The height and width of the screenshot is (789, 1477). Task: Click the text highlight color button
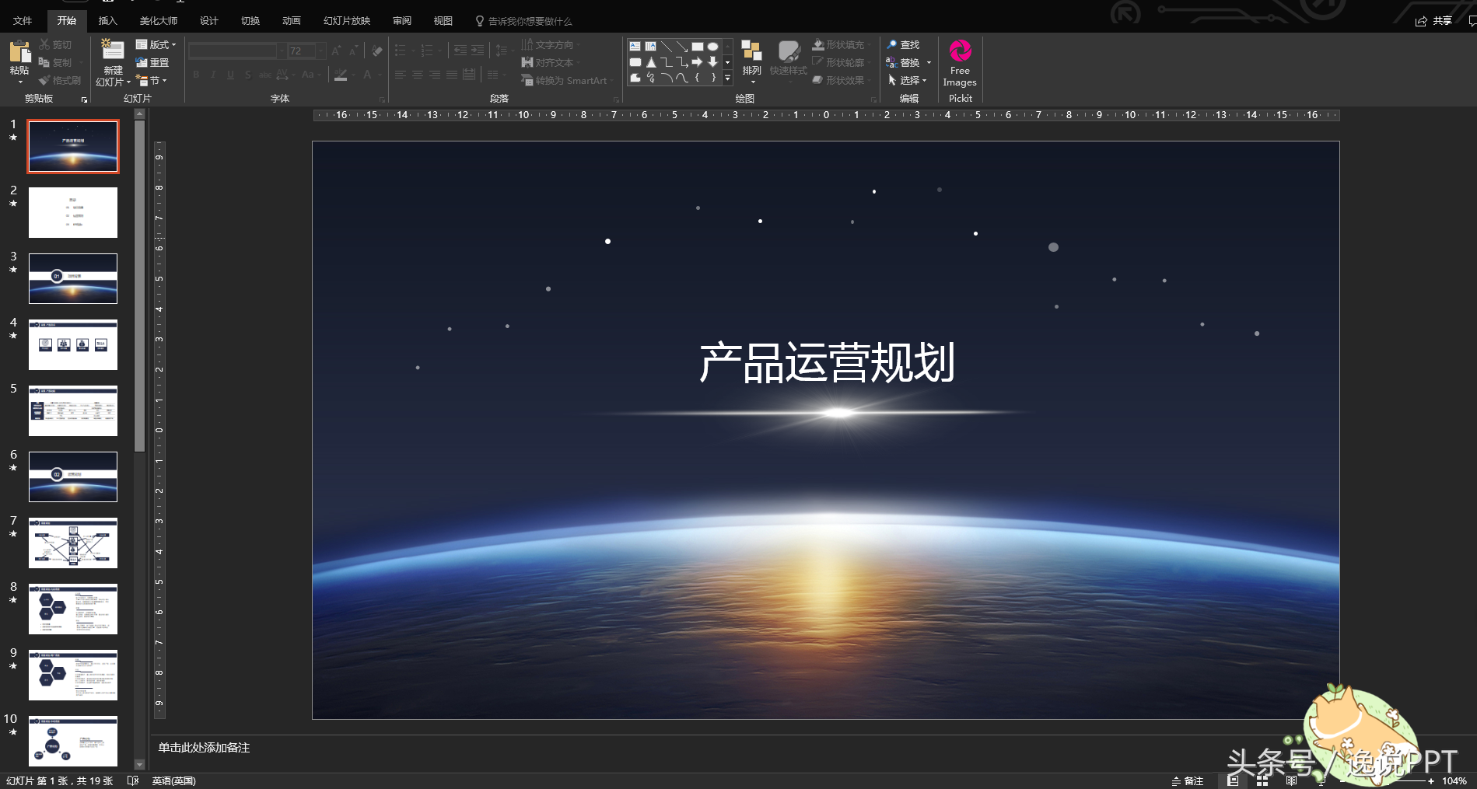point(340,75)
